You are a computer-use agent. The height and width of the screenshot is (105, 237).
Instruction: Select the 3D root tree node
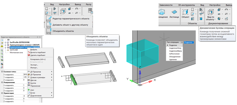[x=8, y=40]
